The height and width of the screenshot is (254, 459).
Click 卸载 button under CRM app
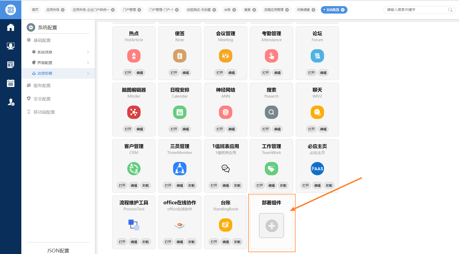tap(146, 186)
